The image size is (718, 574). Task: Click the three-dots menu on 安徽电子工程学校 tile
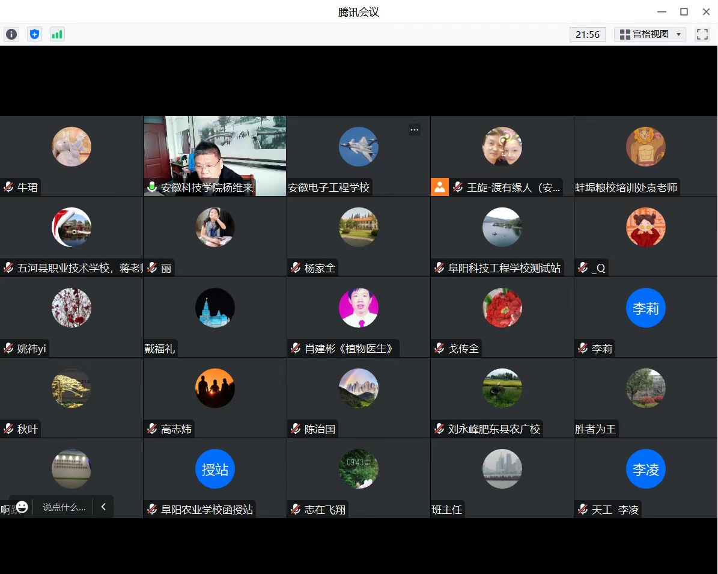pyautogui.click(x=414, y=129)
